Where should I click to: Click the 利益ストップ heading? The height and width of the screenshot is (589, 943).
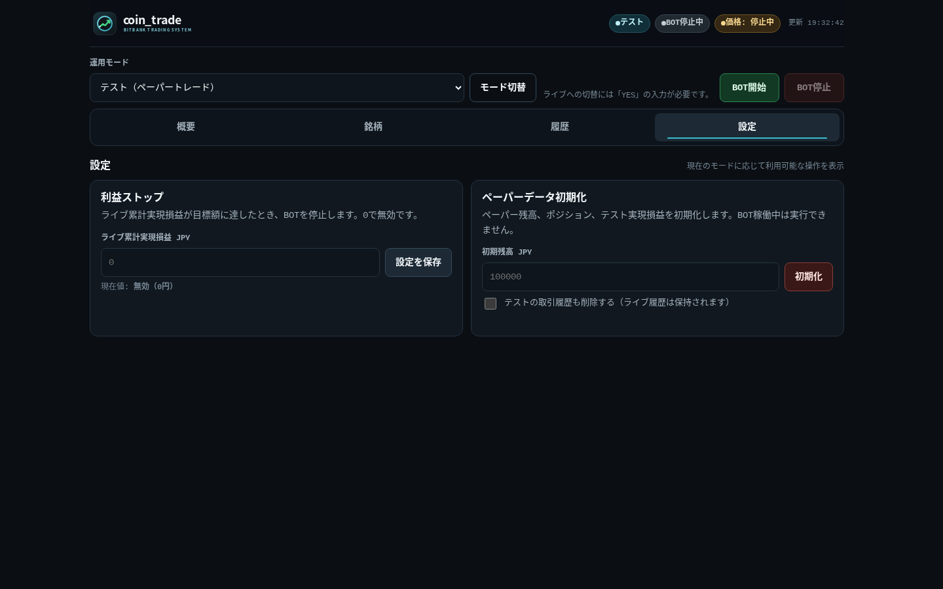pos(132,197)
